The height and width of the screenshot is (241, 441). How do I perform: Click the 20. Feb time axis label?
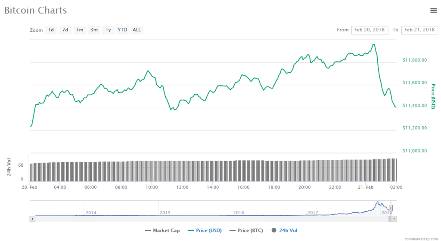click(30, 187)
